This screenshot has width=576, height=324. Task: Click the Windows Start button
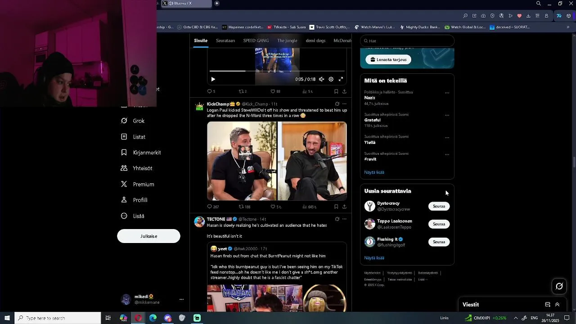point(7,318)
